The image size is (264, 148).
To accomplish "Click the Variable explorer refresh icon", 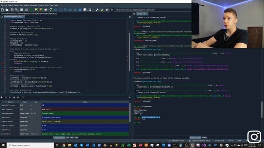I will 23,97.
